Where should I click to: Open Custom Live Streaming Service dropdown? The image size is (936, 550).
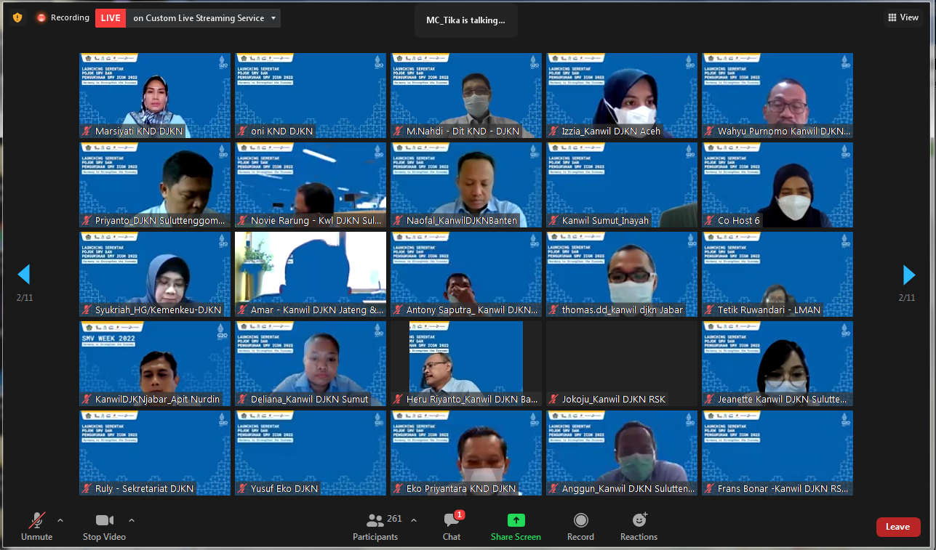[273, 18]
